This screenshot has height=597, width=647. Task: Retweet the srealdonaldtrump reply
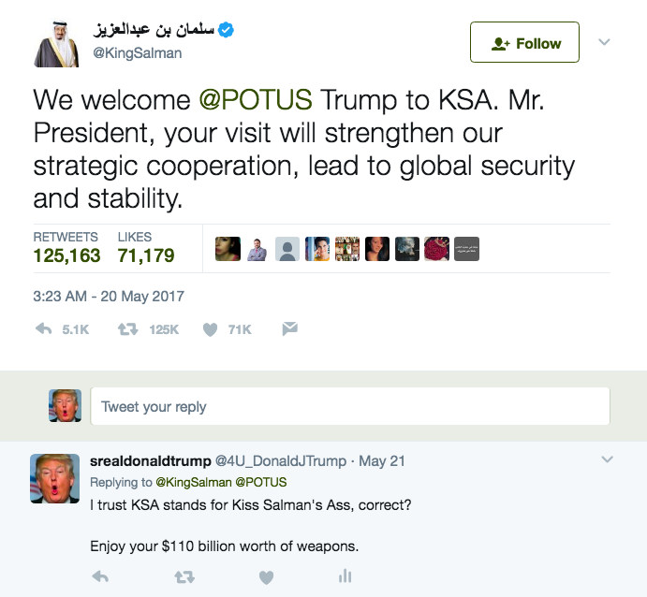pos(184,576)
